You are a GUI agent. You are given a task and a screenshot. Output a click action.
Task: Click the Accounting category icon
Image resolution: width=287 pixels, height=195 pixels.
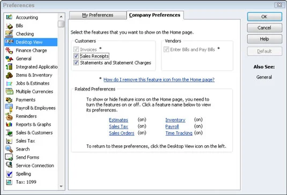(x=9, y=17)
